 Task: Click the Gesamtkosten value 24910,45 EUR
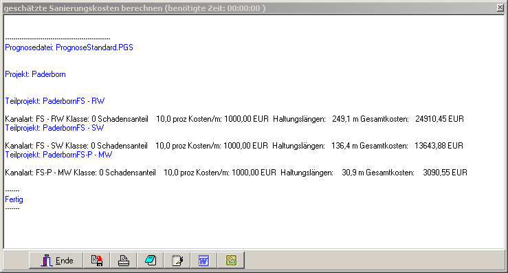[x=439, y=119]
